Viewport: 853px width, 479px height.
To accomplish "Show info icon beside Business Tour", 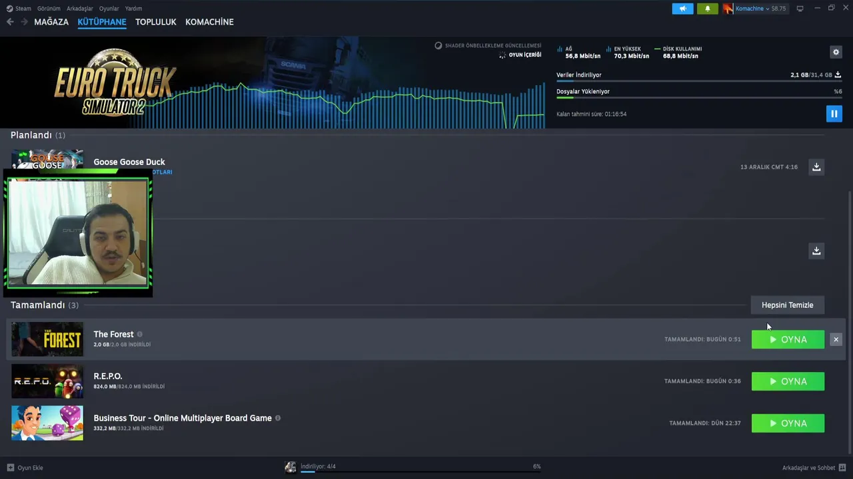I will point(278,418).
